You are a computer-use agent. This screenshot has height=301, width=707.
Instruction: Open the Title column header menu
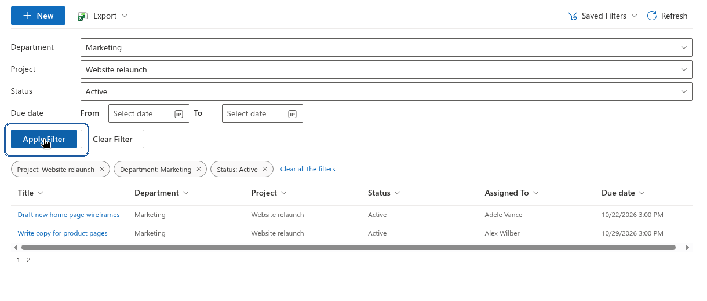tap(41, 193)
